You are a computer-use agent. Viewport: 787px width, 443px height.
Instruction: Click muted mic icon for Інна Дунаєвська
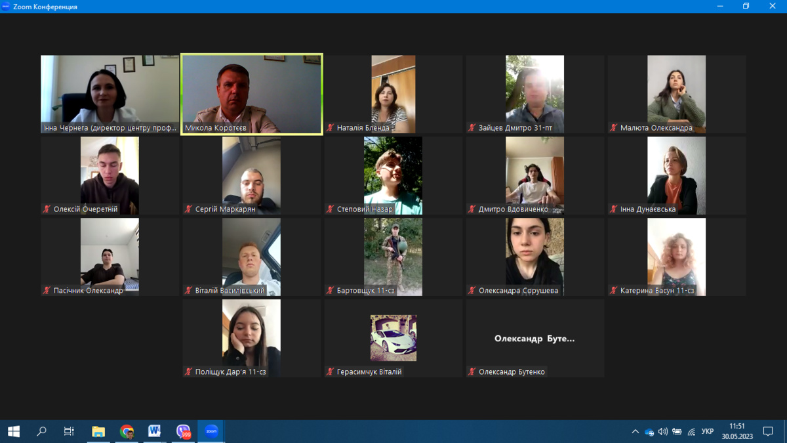pyautogui.click(x=614, y=209)
